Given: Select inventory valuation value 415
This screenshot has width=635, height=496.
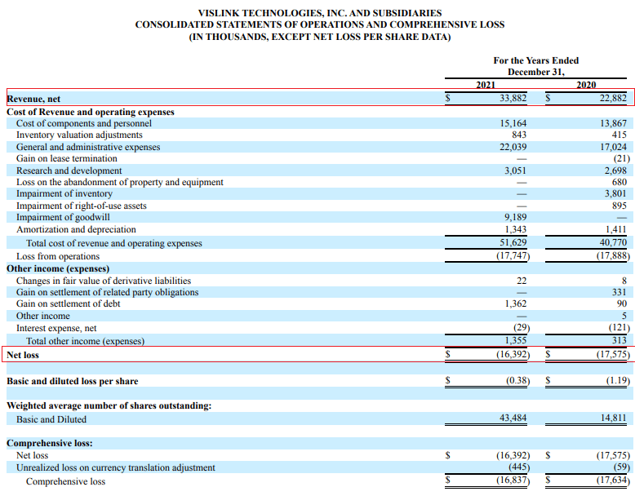Looking at the screenshot, I should [619, 135].
